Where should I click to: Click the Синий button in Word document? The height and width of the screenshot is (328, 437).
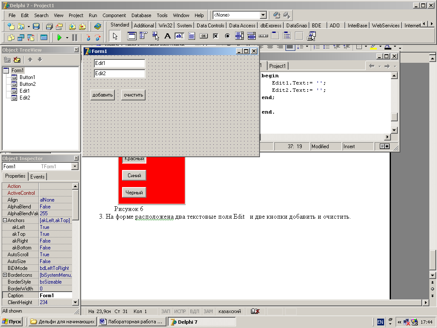click(134, 176)
